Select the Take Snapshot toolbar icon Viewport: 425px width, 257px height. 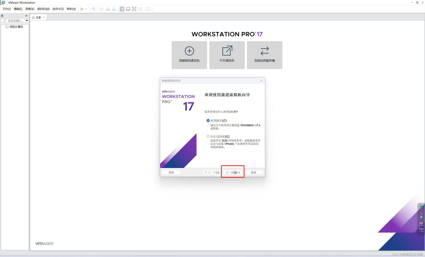coord(102,9)
